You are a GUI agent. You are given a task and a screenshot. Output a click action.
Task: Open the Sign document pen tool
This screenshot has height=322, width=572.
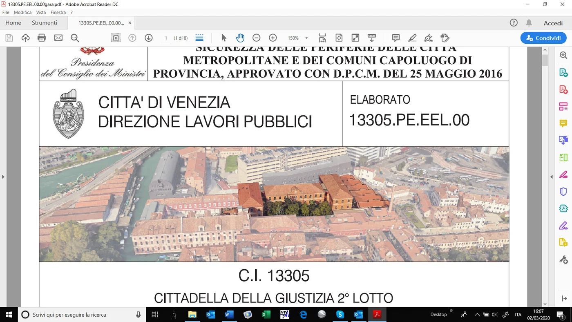(x=429, y=38)
